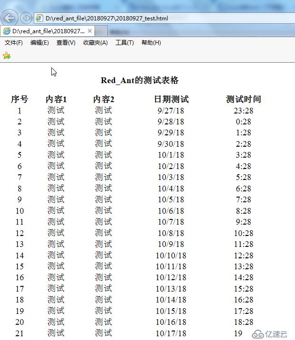Click the favorites star icon with green arrow

7,56
